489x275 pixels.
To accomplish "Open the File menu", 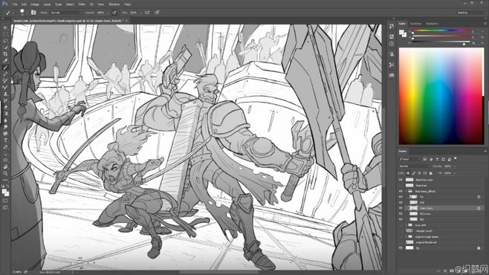I will (x=15, y=4).
